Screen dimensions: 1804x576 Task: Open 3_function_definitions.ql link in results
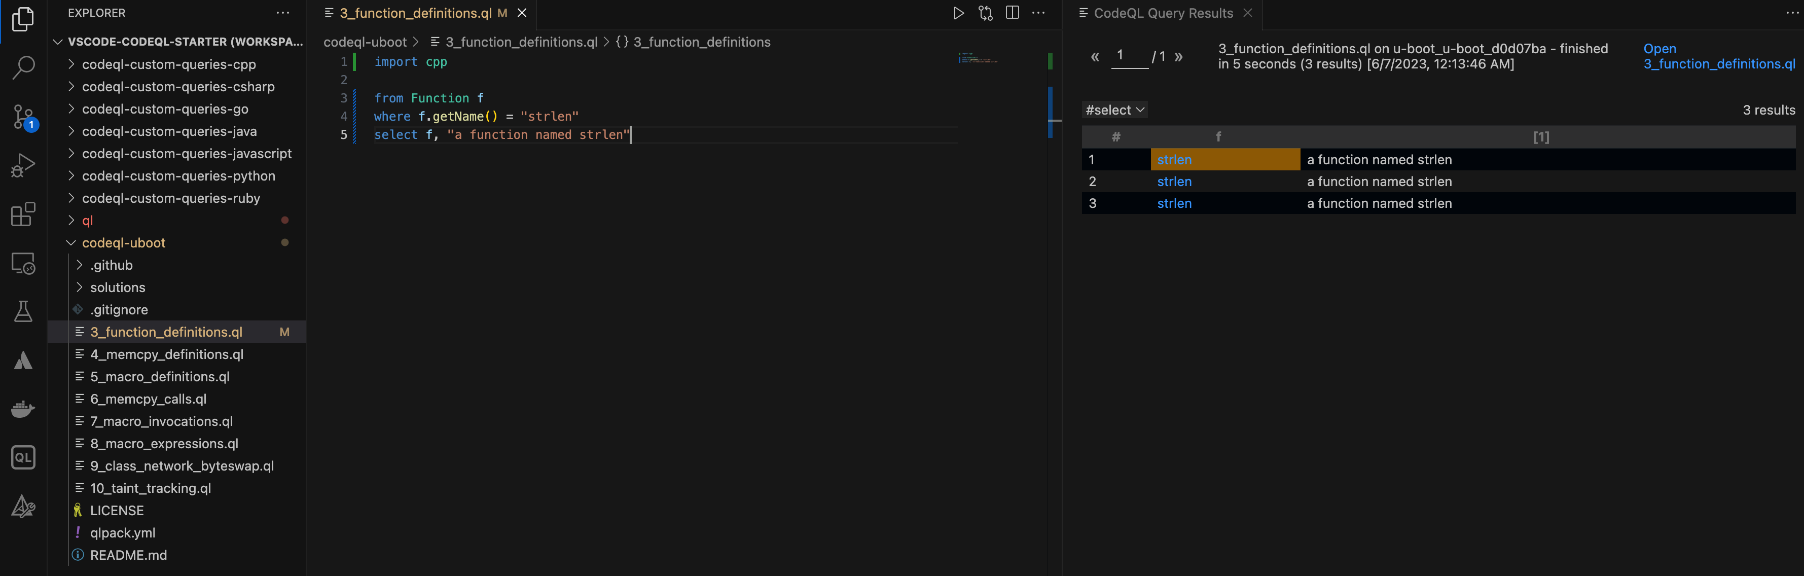[x=1719, y=57]
